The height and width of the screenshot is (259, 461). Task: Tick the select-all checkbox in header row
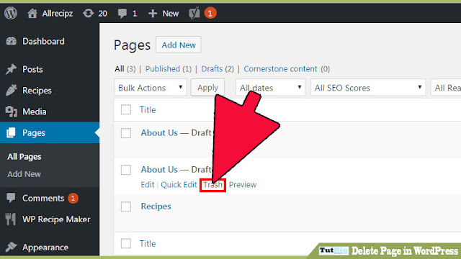pos(126,109)
